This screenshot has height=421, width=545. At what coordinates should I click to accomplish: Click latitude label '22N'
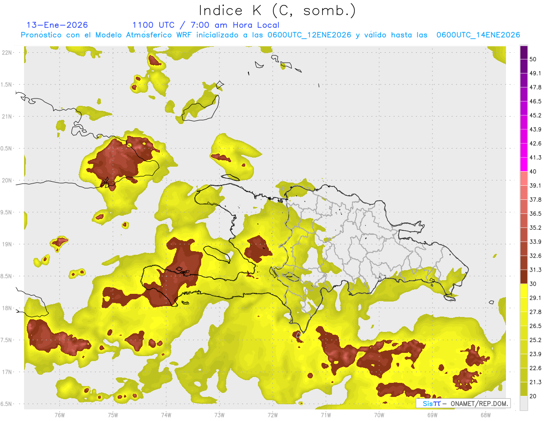pyautogui.click(x=7, y=52)
